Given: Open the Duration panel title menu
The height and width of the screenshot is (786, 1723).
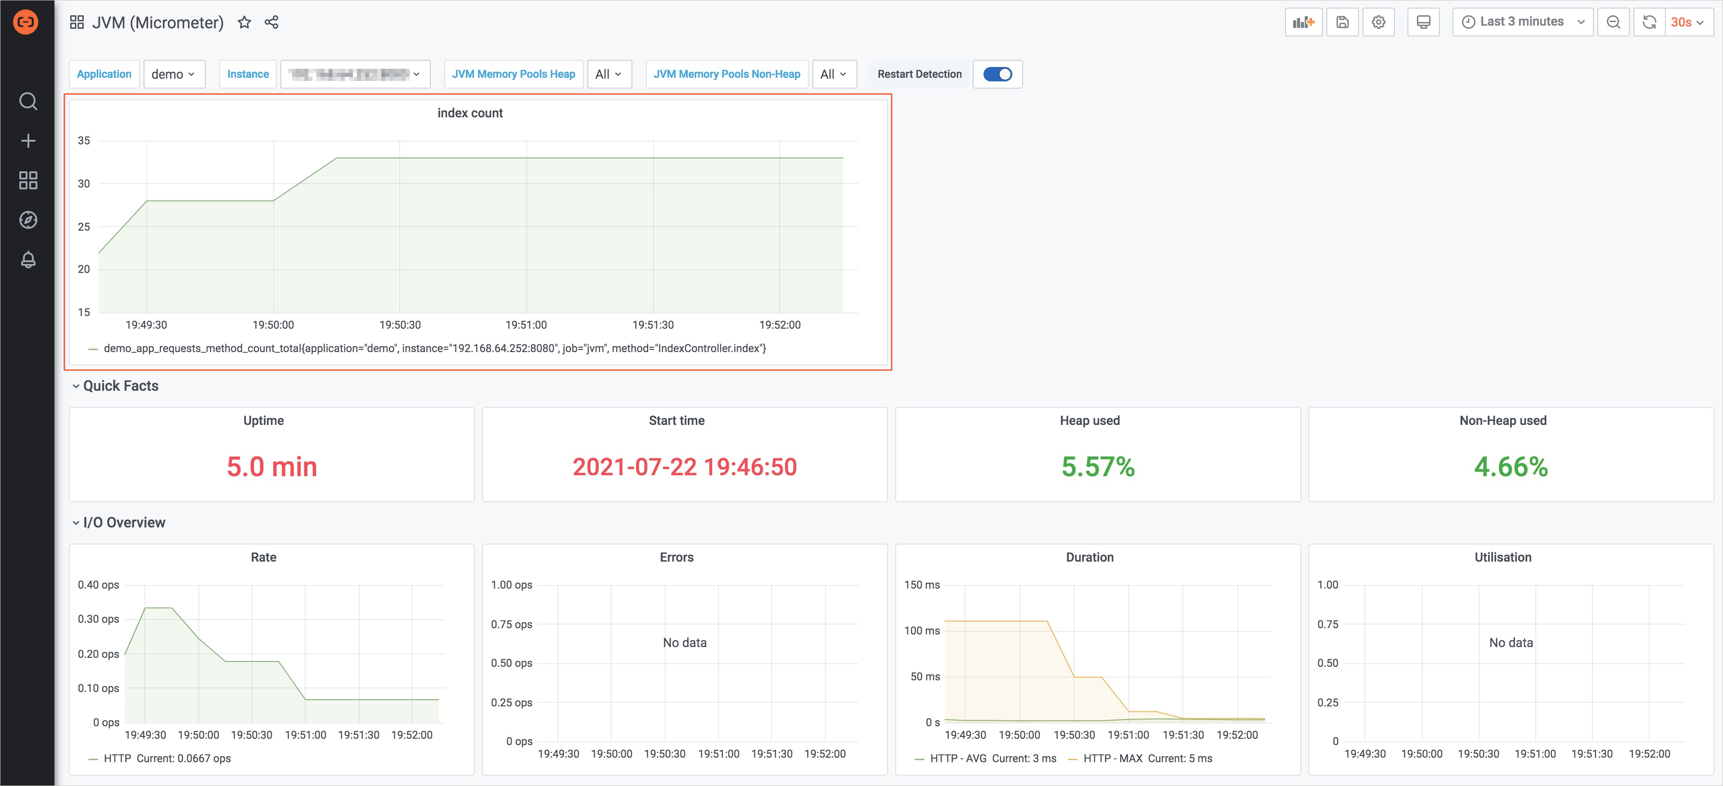Looking at the screenshot, I should coord(1090,557).
